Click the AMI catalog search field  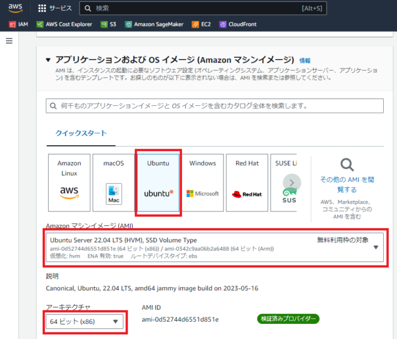click(x=214, y=106)
